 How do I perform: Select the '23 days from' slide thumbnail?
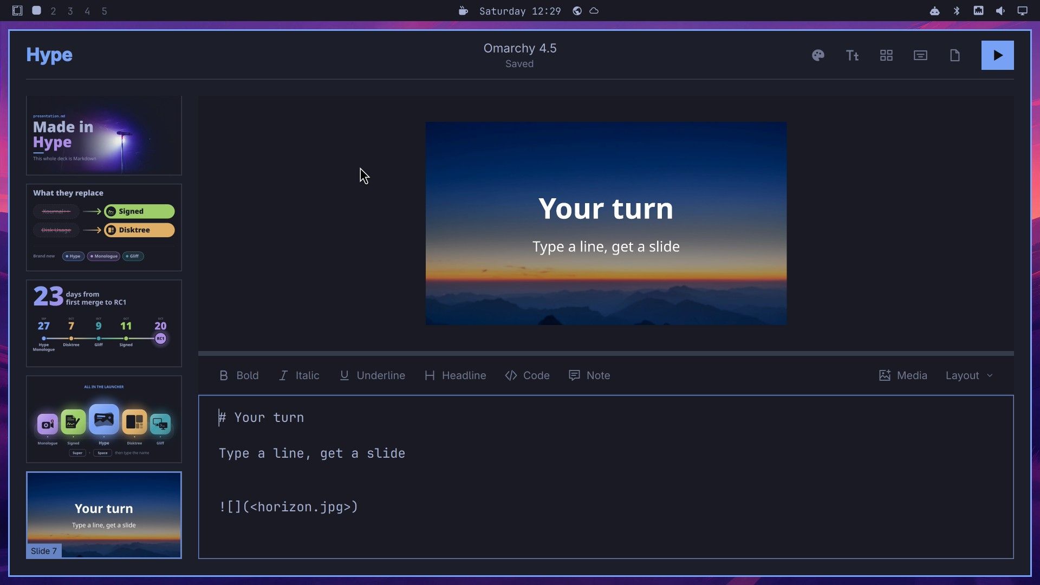[x=104, y=323]
